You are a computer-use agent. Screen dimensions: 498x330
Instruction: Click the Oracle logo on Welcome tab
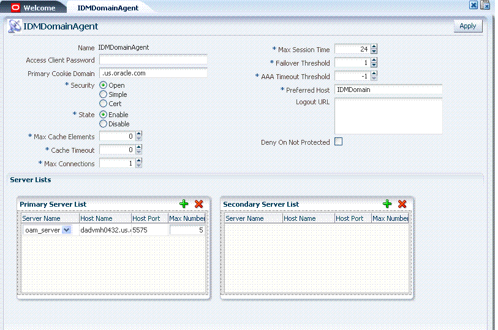pos(15,7)
